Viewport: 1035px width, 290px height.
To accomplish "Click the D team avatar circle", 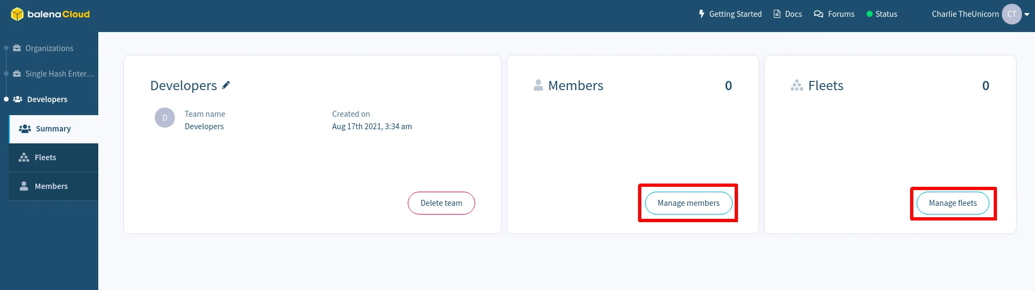I will 165,118.
